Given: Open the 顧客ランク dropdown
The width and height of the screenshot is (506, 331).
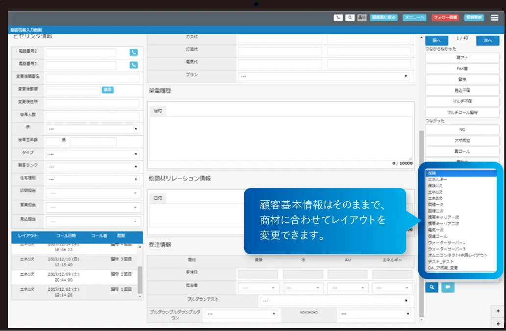Looking at the screenshot, I should [92, 166].
